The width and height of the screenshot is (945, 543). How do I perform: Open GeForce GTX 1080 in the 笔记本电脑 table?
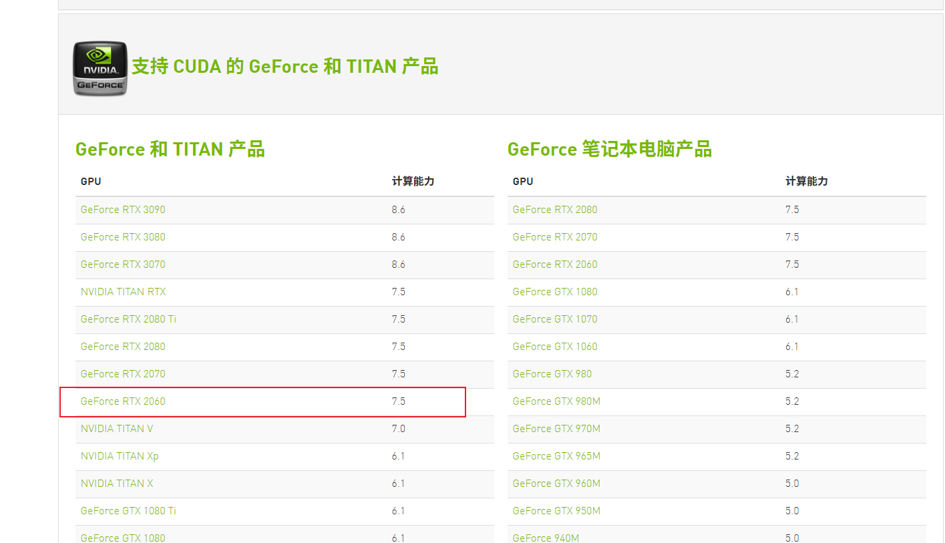[x=555, y=292]
